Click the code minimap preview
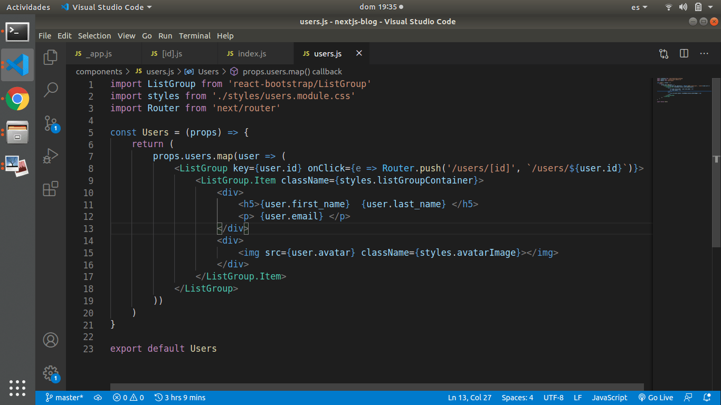 click(681, 90)
